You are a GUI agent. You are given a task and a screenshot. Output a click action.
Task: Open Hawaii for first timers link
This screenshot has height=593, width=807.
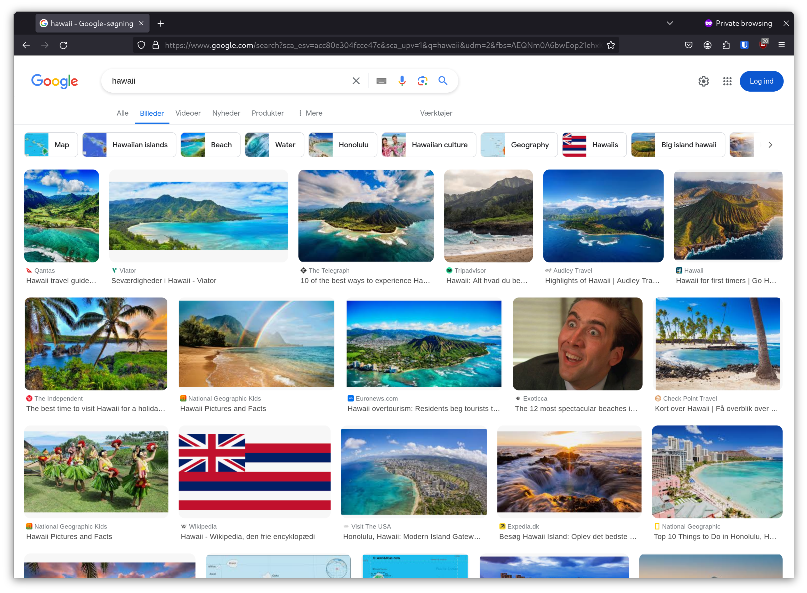726,281
